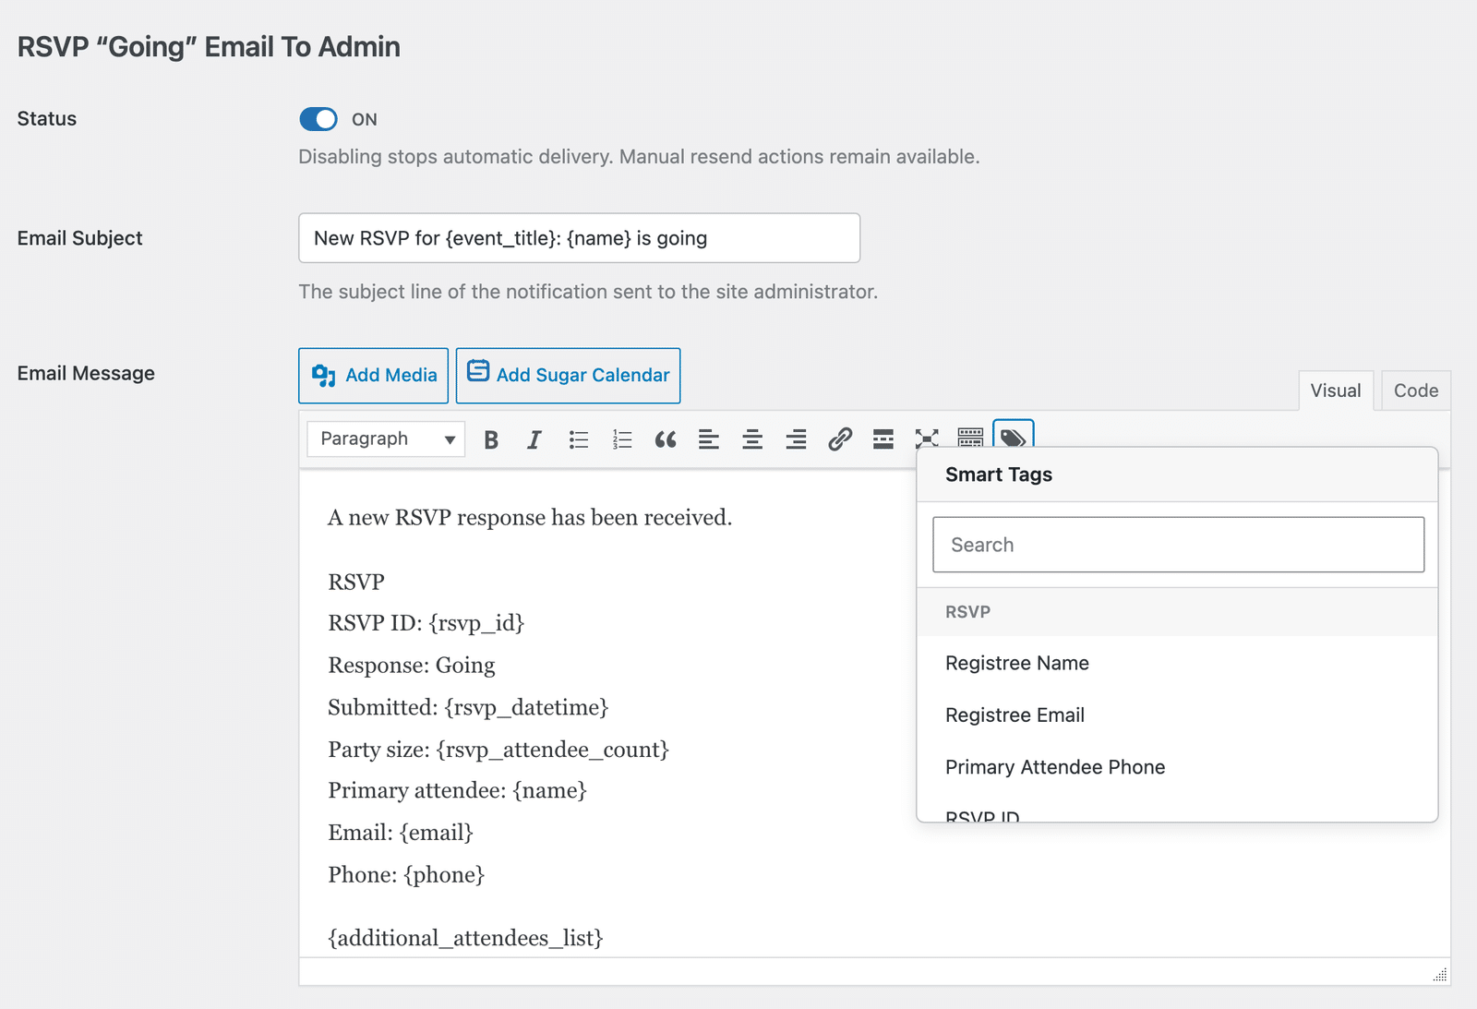The width and height of the screenshot is (1477, 1009).
Task: Apply blockquote formatting
Action: point(666,439)
